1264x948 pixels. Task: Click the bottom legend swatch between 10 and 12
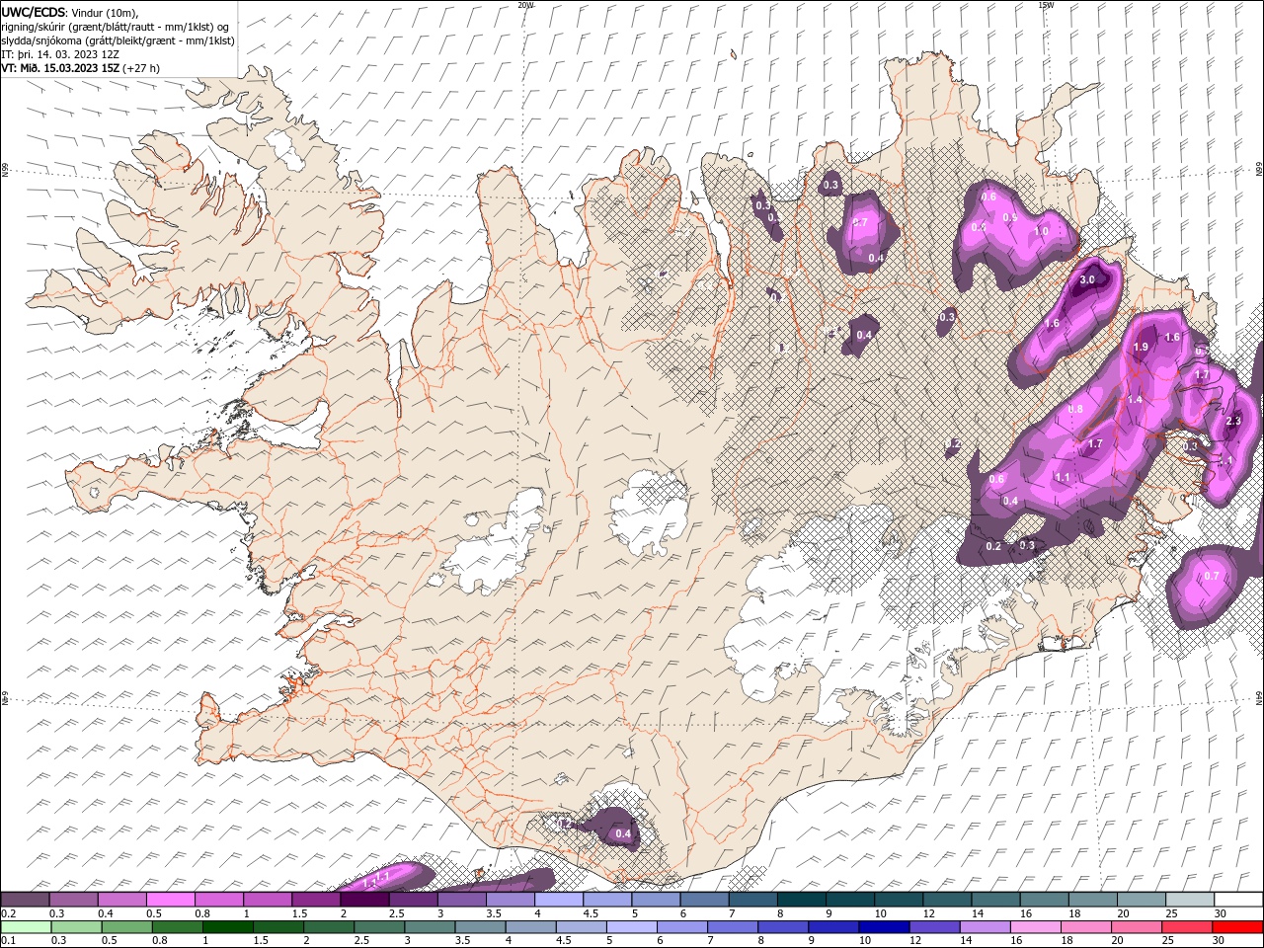[885, 927]
